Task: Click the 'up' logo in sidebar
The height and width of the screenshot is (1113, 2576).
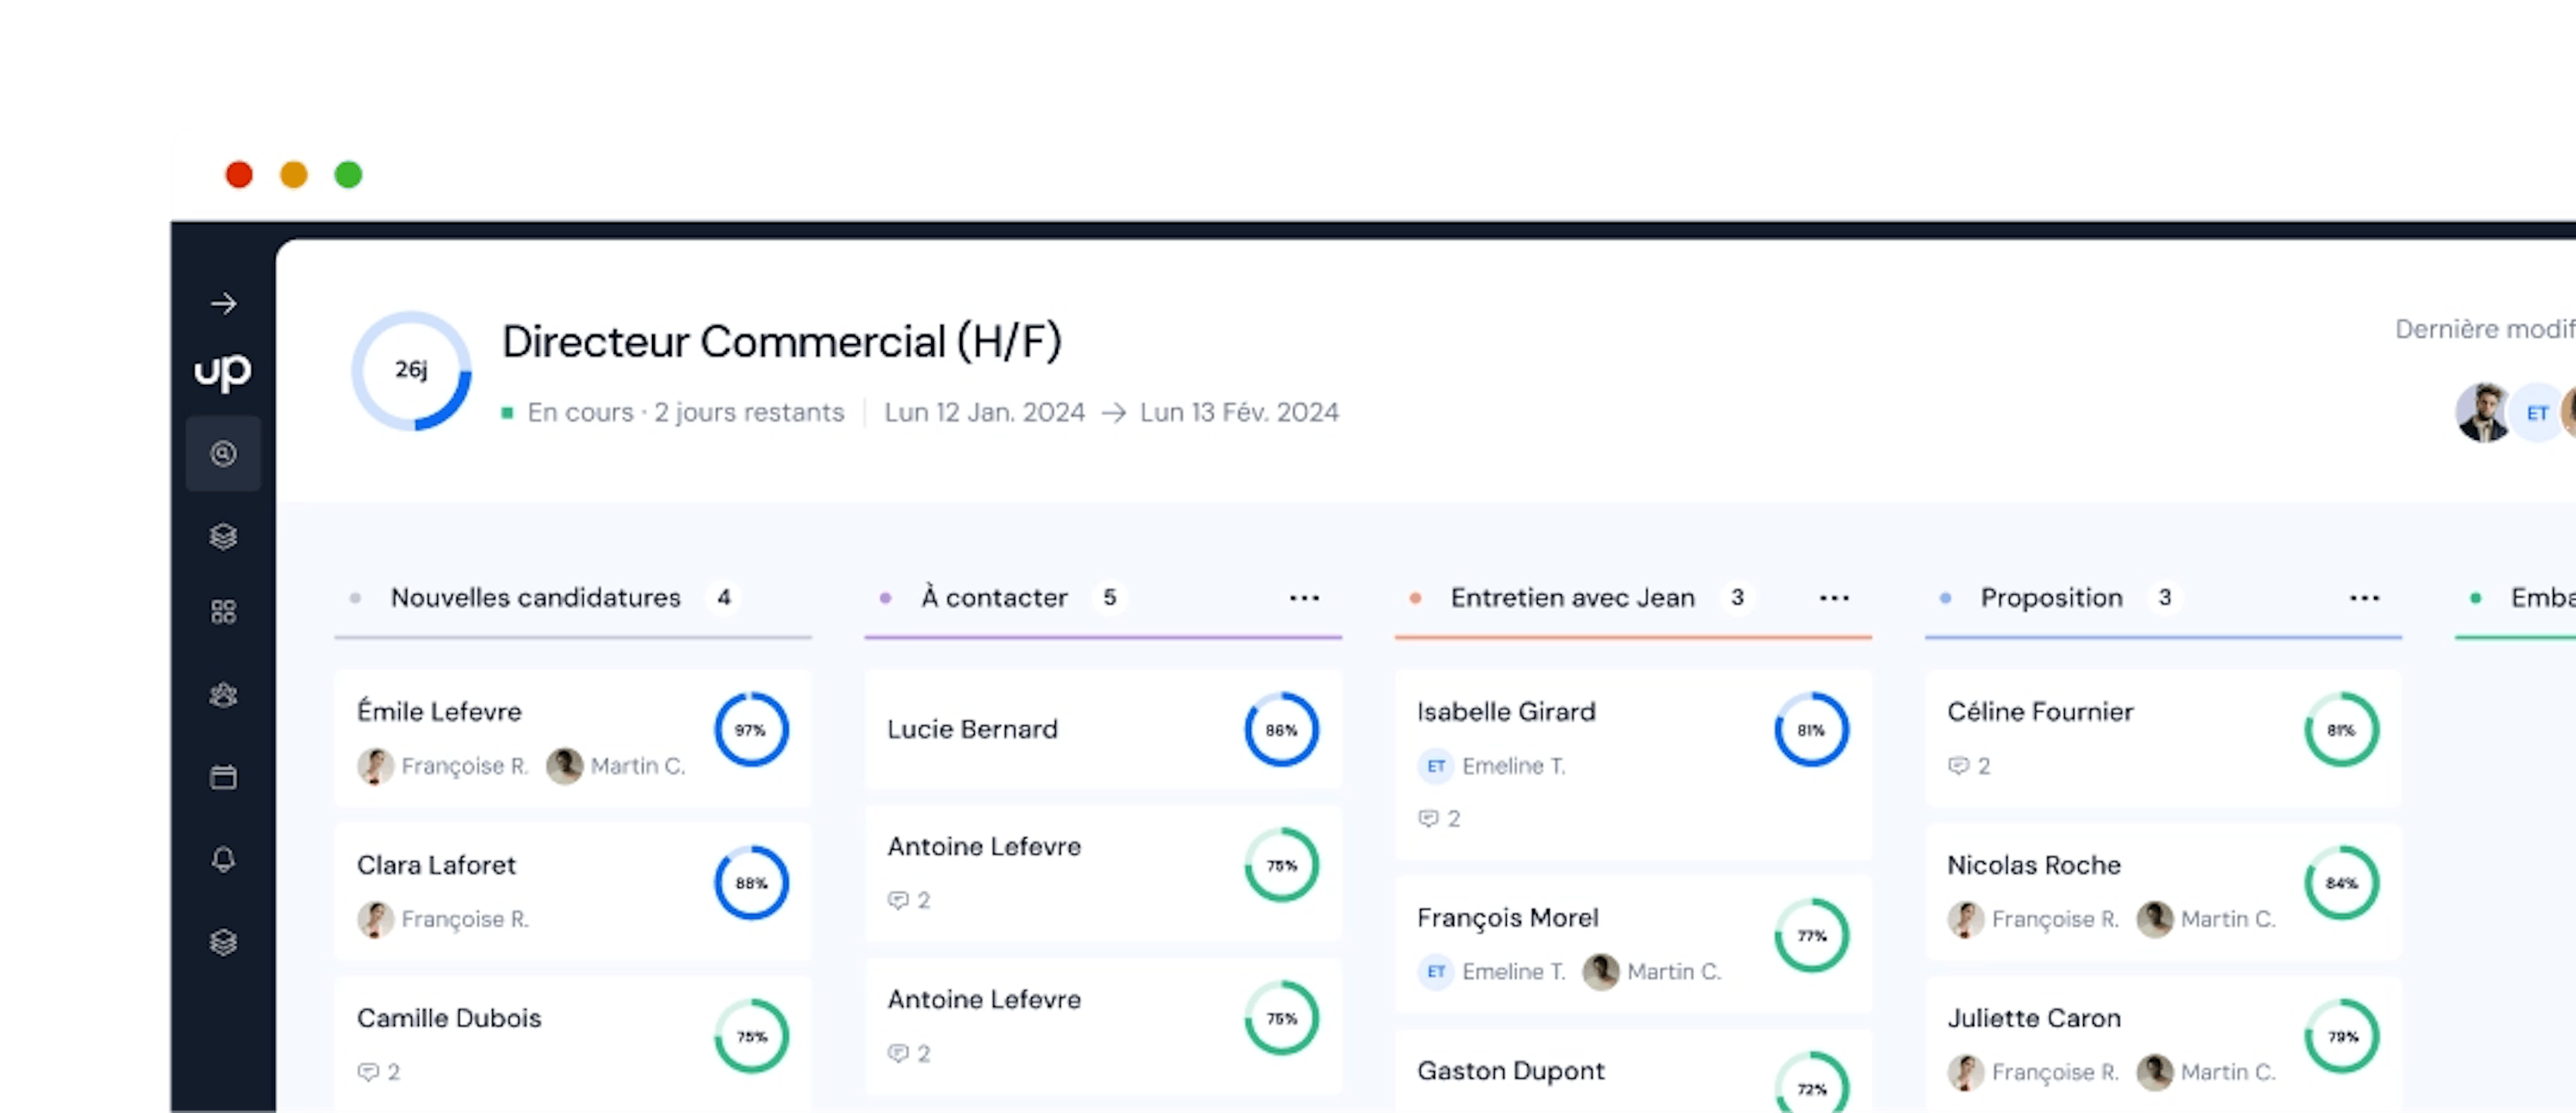Action: (x=223, y=371)
